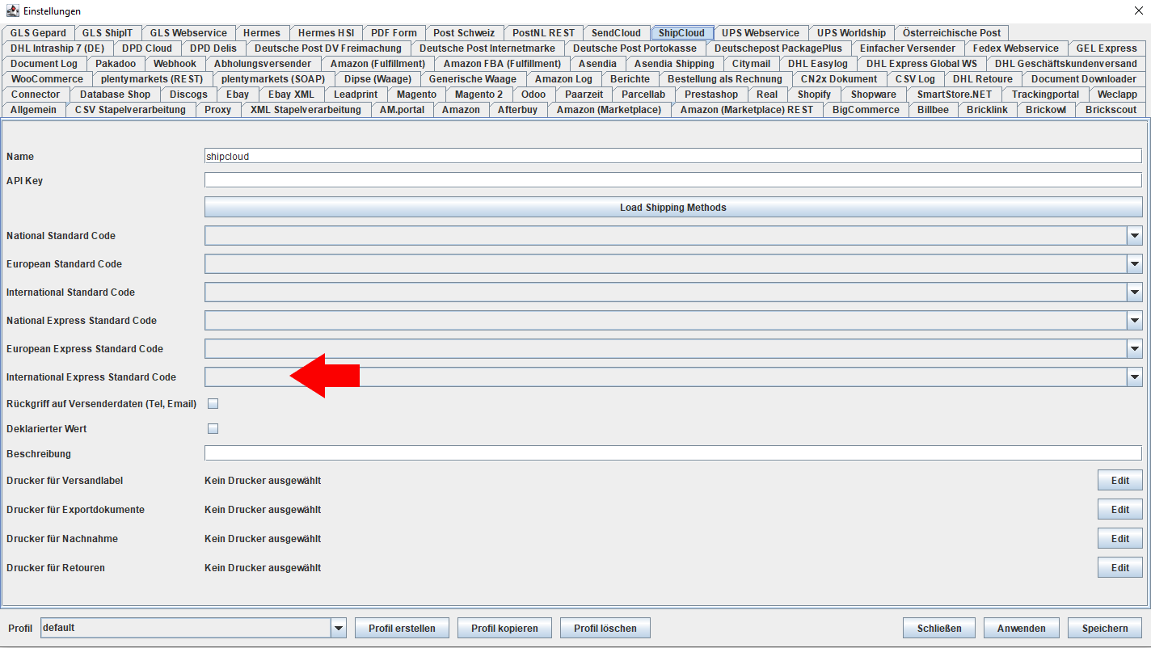1151x648 pixels.
Task: Open the CN2x Dokument tab
Action: pos(838,79)
